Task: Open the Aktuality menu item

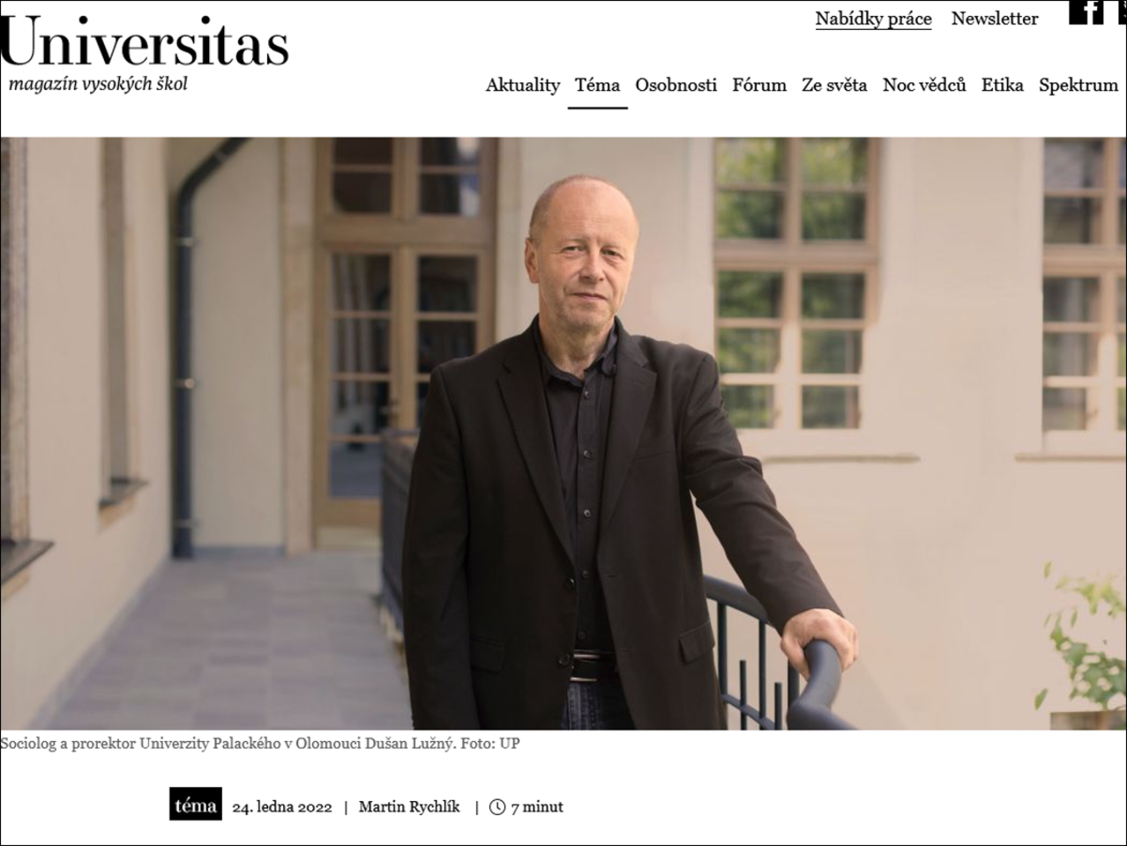Action: 523,85
